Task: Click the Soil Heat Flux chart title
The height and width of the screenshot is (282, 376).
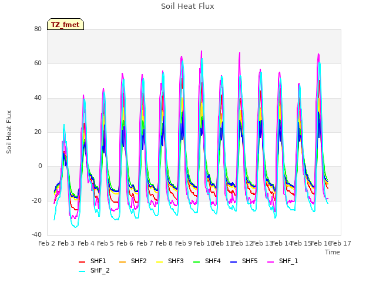Action: 187,6
